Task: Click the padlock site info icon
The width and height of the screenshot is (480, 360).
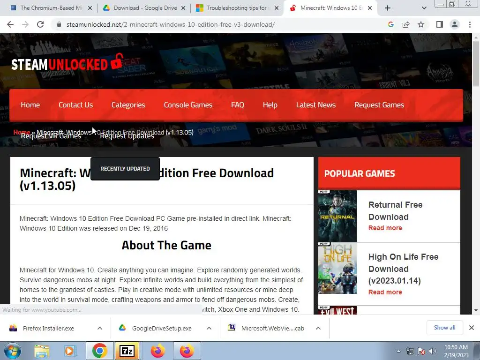Action: 59,24
